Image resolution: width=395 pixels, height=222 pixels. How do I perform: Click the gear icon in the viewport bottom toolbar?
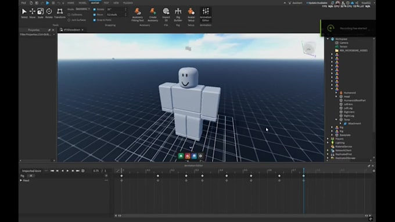tap(200, 156)
